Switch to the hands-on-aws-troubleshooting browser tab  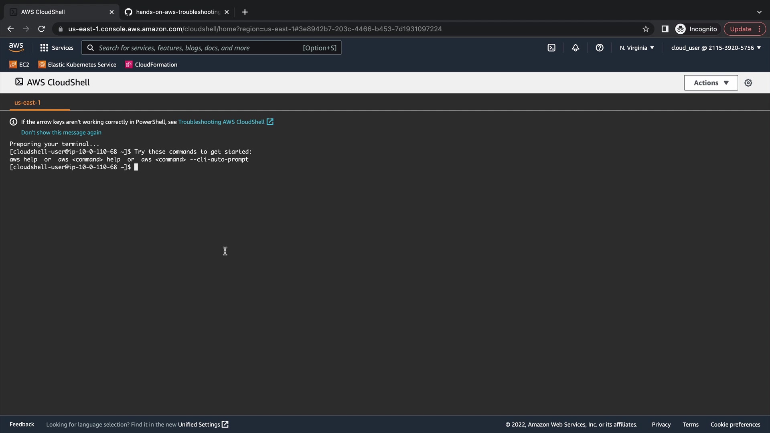click(177, 12)
